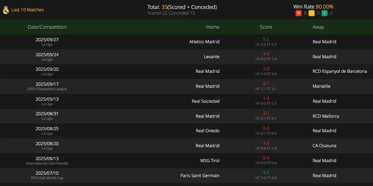Open the Atletico Madrid team link
The height and width of the screenshot is (186, 373).
click(x=204, y=42)
